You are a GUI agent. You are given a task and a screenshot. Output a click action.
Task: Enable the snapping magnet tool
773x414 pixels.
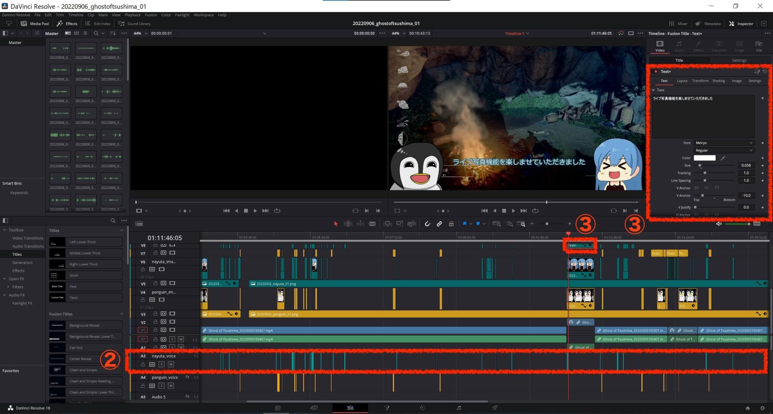pyautogui.click(x=428, y=223)
